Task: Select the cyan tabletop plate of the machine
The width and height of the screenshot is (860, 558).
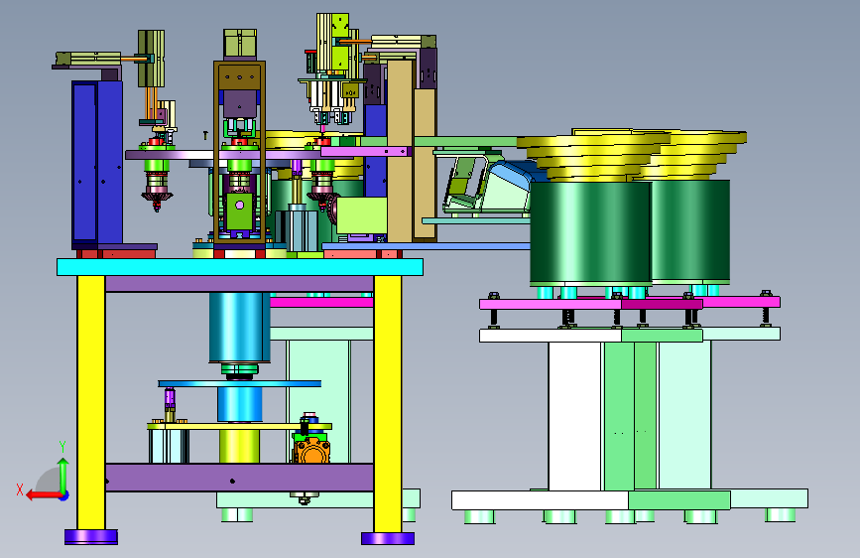Action: point(240,267)
